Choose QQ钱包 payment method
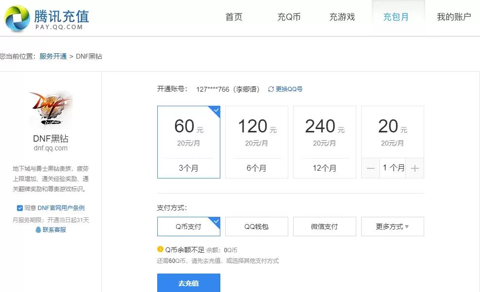This screenshot has height=292, width=480. coord(257,227)
